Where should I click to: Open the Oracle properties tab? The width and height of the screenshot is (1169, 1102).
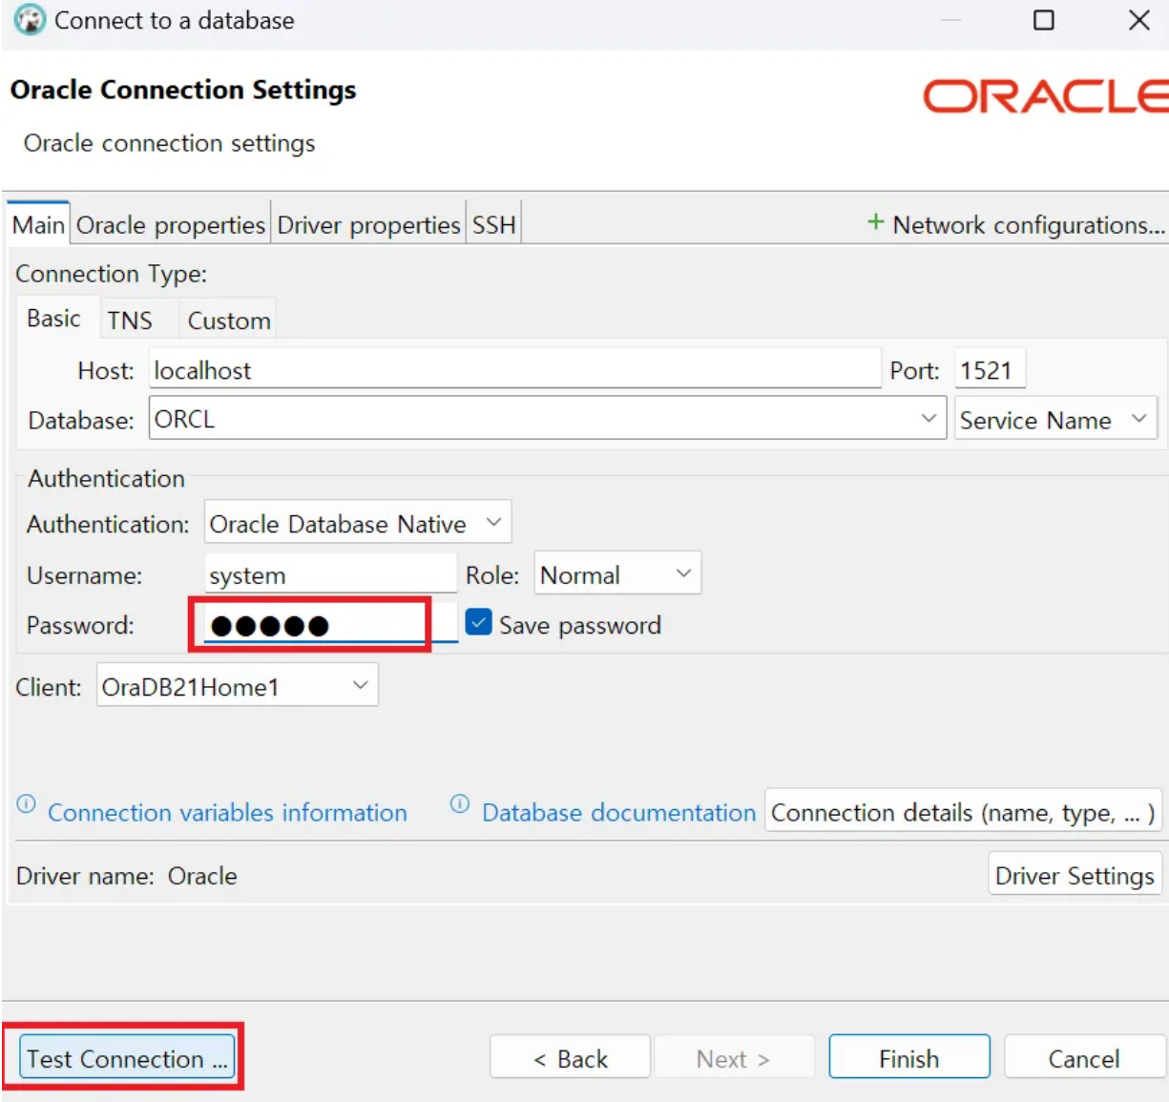tap(171, 225)
